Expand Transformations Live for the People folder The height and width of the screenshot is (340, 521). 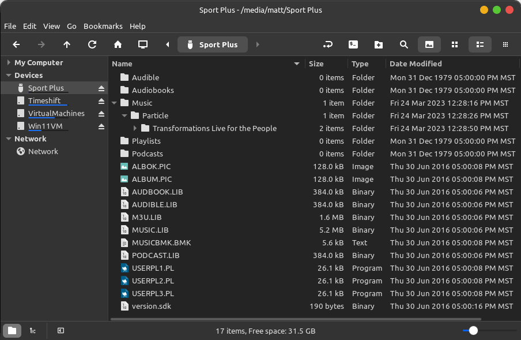click(x=135, y=129)
